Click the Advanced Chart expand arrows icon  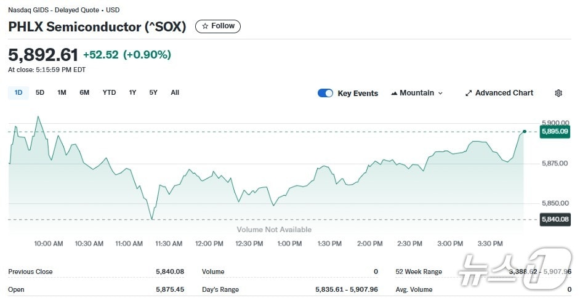468,93
